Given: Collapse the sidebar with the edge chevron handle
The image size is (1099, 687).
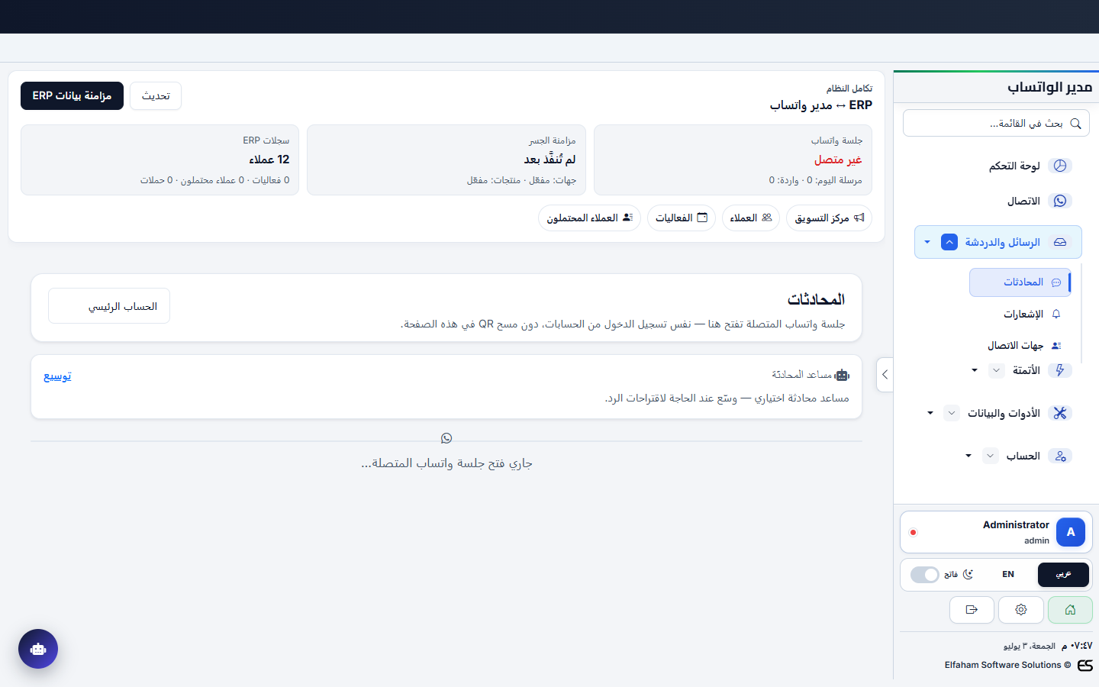Looking at the screenshot, I should pos(885,375).
